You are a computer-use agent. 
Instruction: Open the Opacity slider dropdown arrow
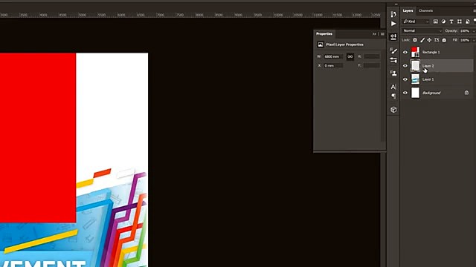point(474,31)
